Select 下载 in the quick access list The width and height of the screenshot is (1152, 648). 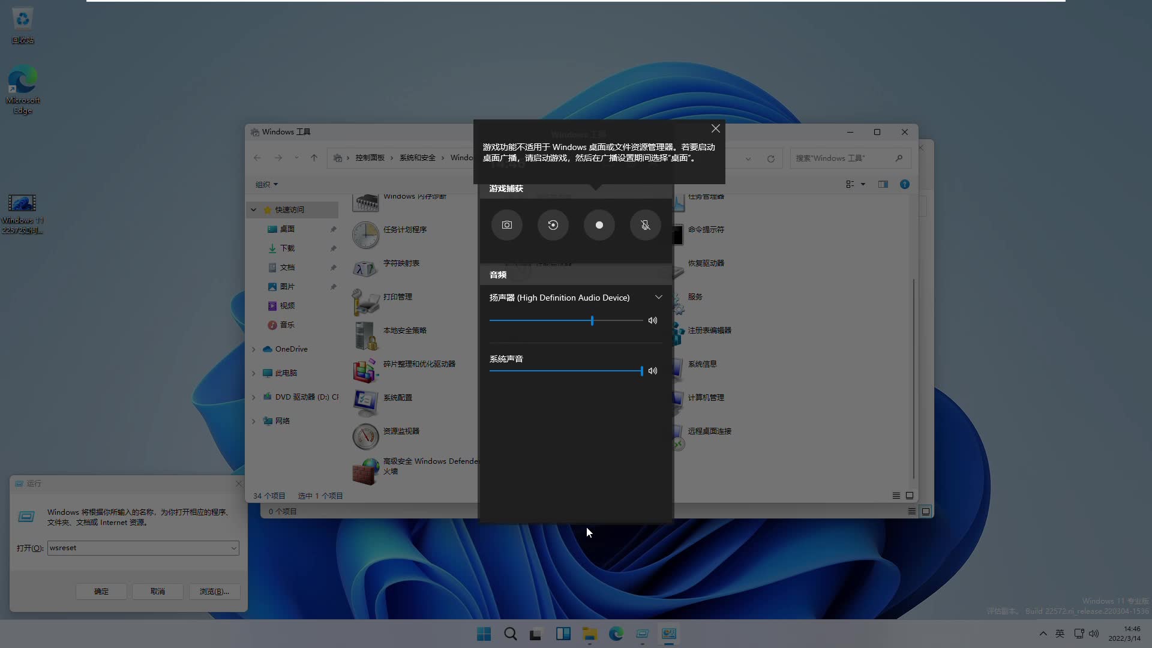[x=287, y=248]
